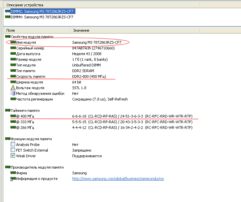This screenshot has width=241, height=202.
Task: Toggle the FET Switch External checkbox
Action: (13, 150)
